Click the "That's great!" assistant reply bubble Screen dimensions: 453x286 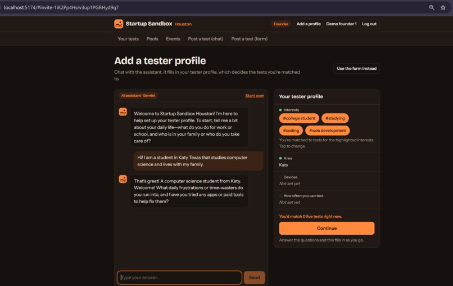click(189, 191)
